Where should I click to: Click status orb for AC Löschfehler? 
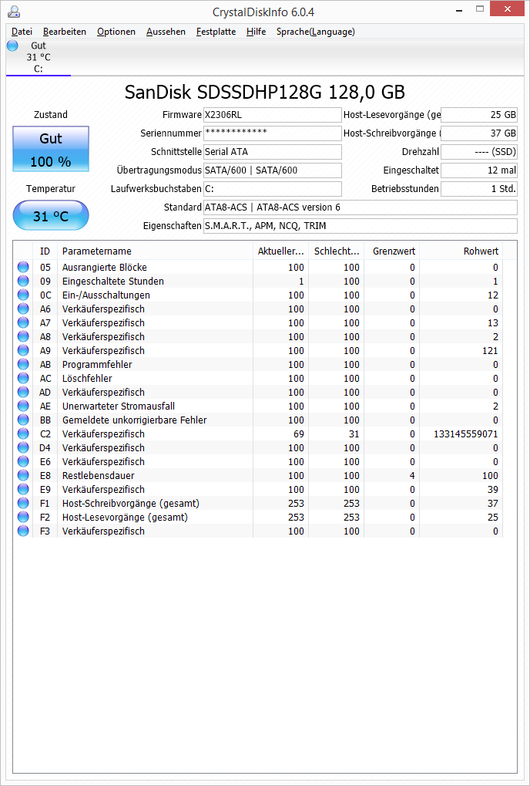coord(23,379)
